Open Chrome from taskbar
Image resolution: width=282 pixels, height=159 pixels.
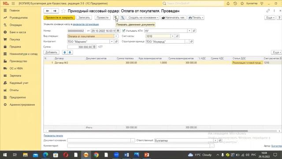coord(96,155)
